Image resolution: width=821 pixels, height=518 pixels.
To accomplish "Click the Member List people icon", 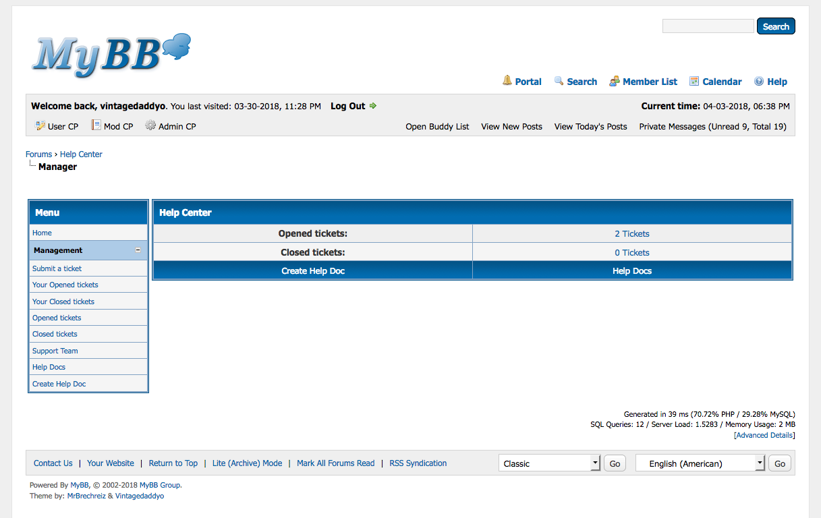I will [x=614, y=82].
